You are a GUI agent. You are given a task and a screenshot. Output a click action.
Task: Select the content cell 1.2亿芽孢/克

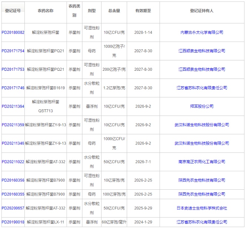114,88
